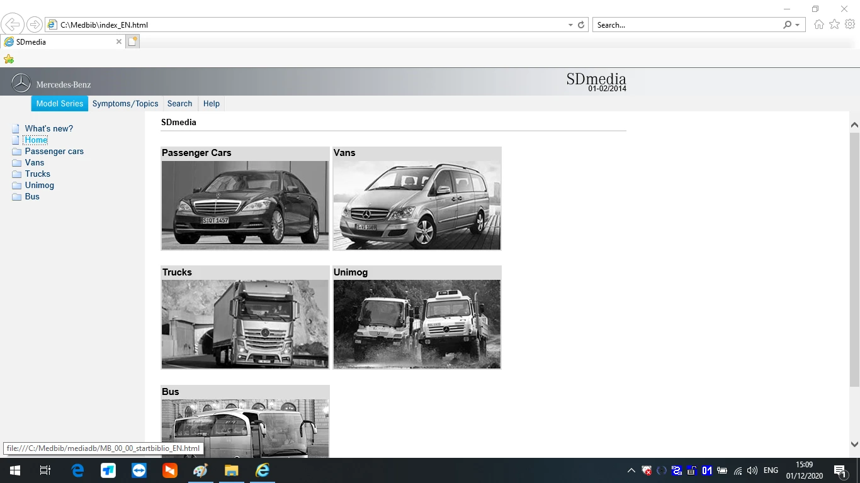Open the Trucks folder in sidebar
Image resolution: width=860 pixels, height=483 pixels.
(x=38, y=174)
